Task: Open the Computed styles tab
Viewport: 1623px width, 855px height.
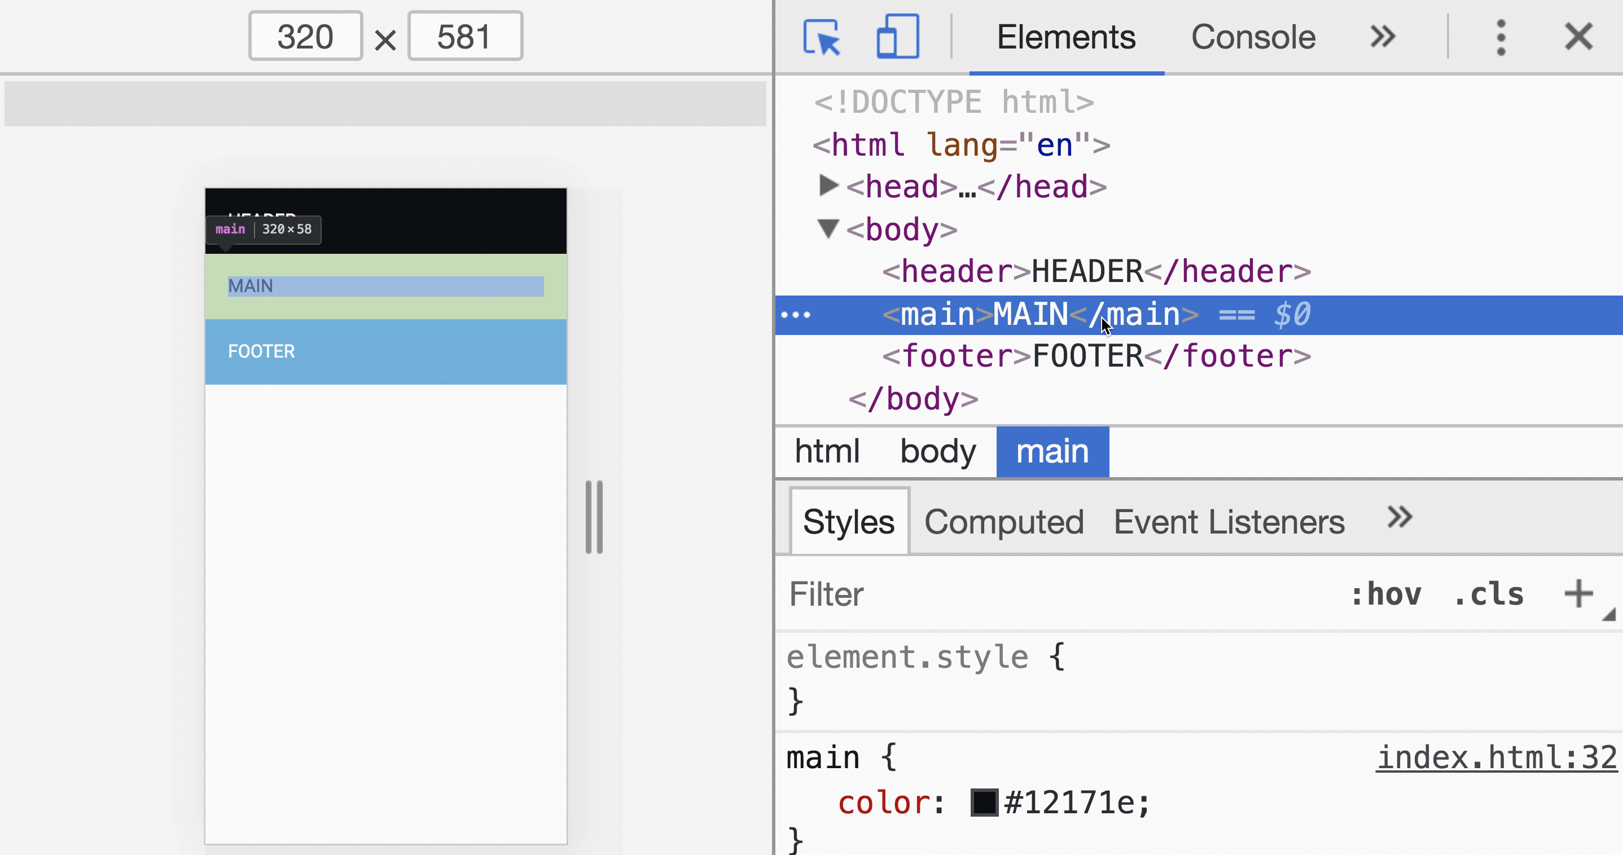Action: [x=1004, y=521]
